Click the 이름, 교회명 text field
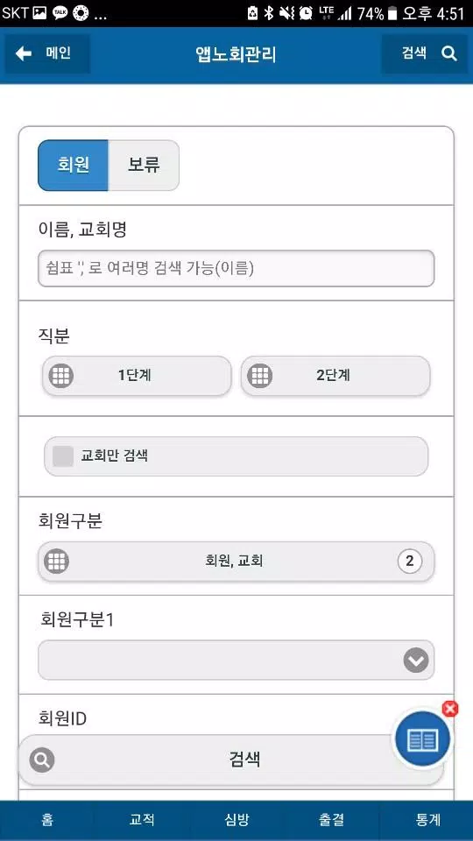The width and height of the screenshot is (473, 841). 236,268
